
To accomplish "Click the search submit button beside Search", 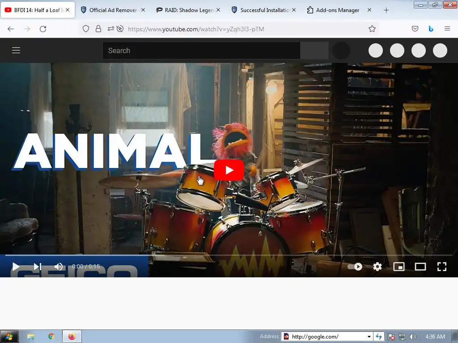I will 314,50.
